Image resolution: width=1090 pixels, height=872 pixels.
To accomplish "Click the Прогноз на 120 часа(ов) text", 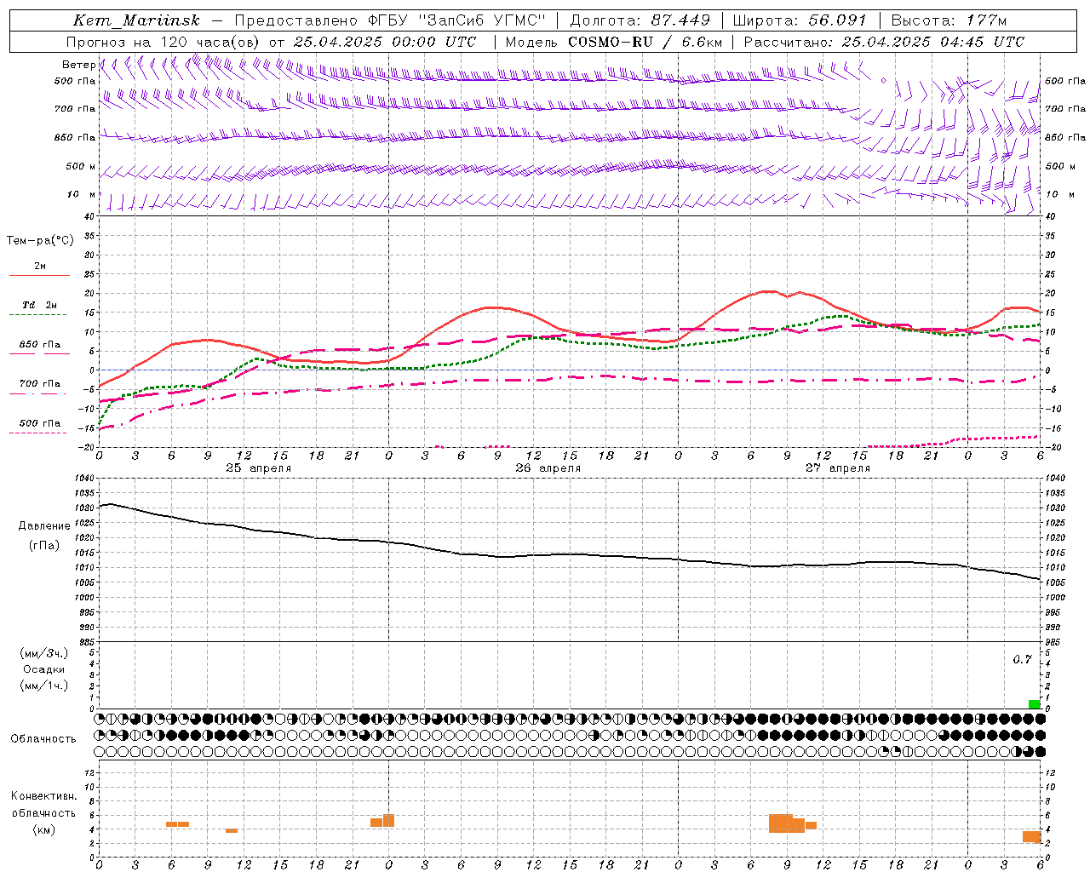I will point(163,42).
